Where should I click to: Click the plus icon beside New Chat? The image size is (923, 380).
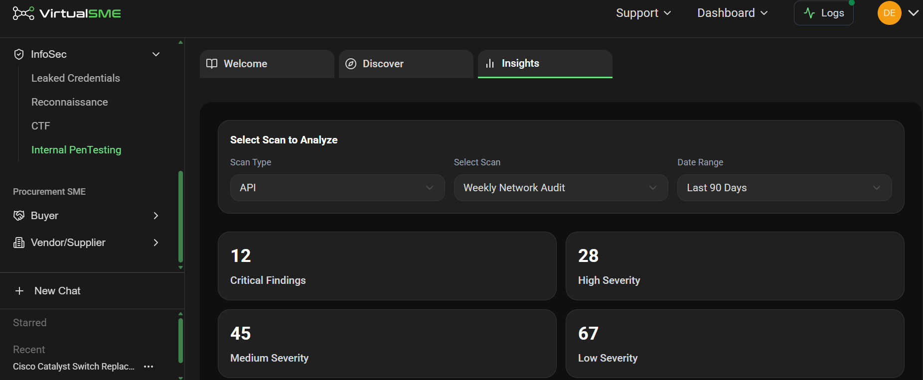click(x=19, y=291)
